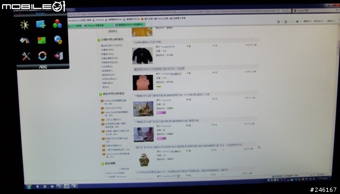Viewport: 340px width, 194px height.
Task: Switch to the DISNEY auction browser tab
Action: point(130,25)
